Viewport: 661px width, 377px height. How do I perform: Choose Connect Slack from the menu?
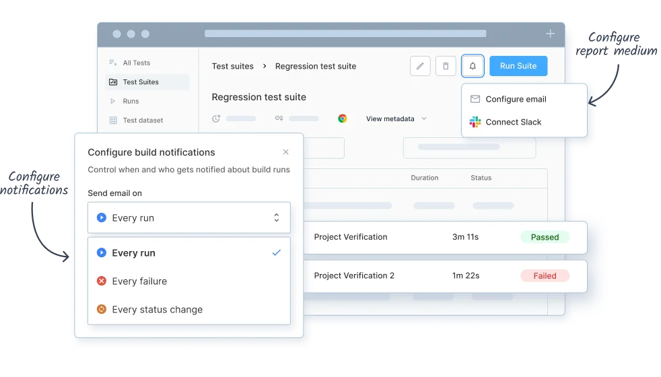(x=513, y=122)
